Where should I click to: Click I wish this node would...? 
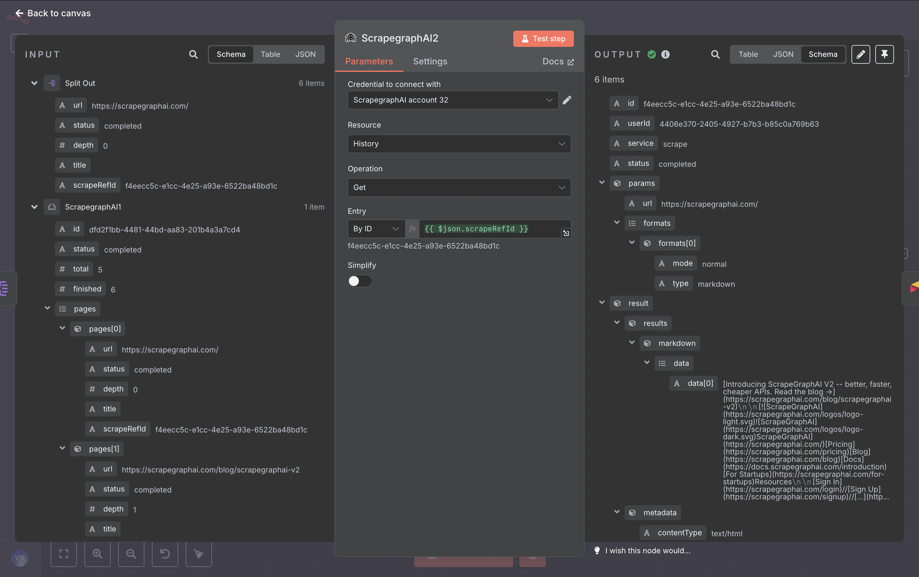(x=648, y=550)
